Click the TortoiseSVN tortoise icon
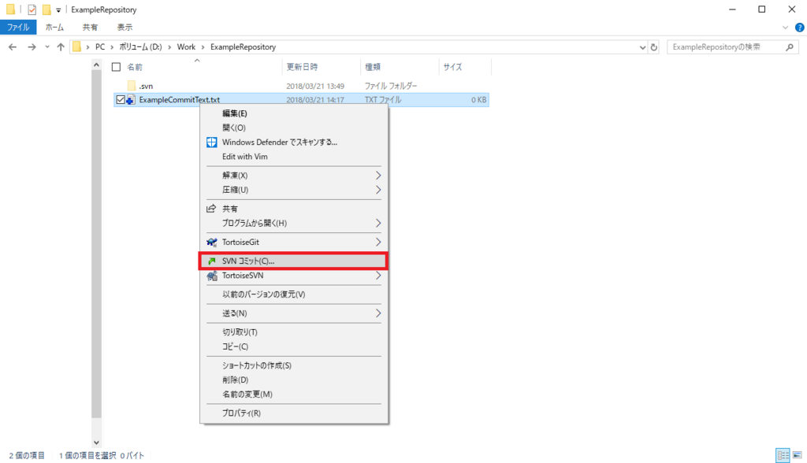Screen dimensions: 807x463 click(211, 276)
